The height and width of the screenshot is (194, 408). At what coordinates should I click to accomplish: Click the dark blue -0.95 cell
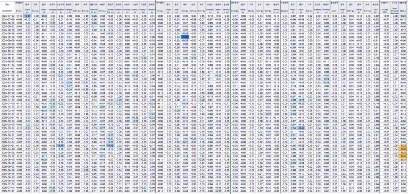184,37
